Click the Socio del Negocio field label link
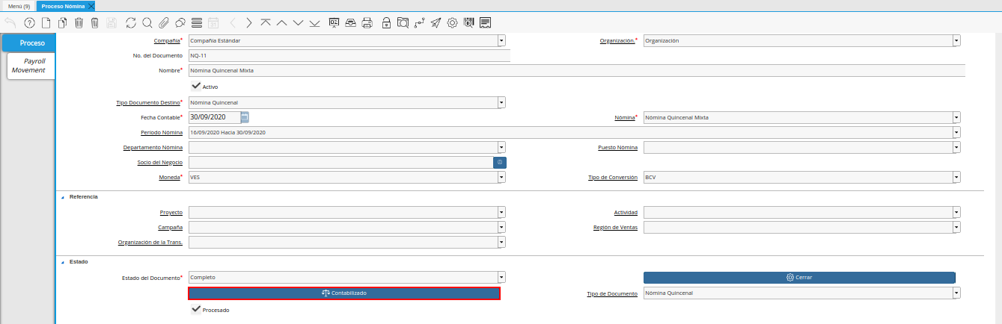The image size is (1002, 324). click(x=160, y=162)
